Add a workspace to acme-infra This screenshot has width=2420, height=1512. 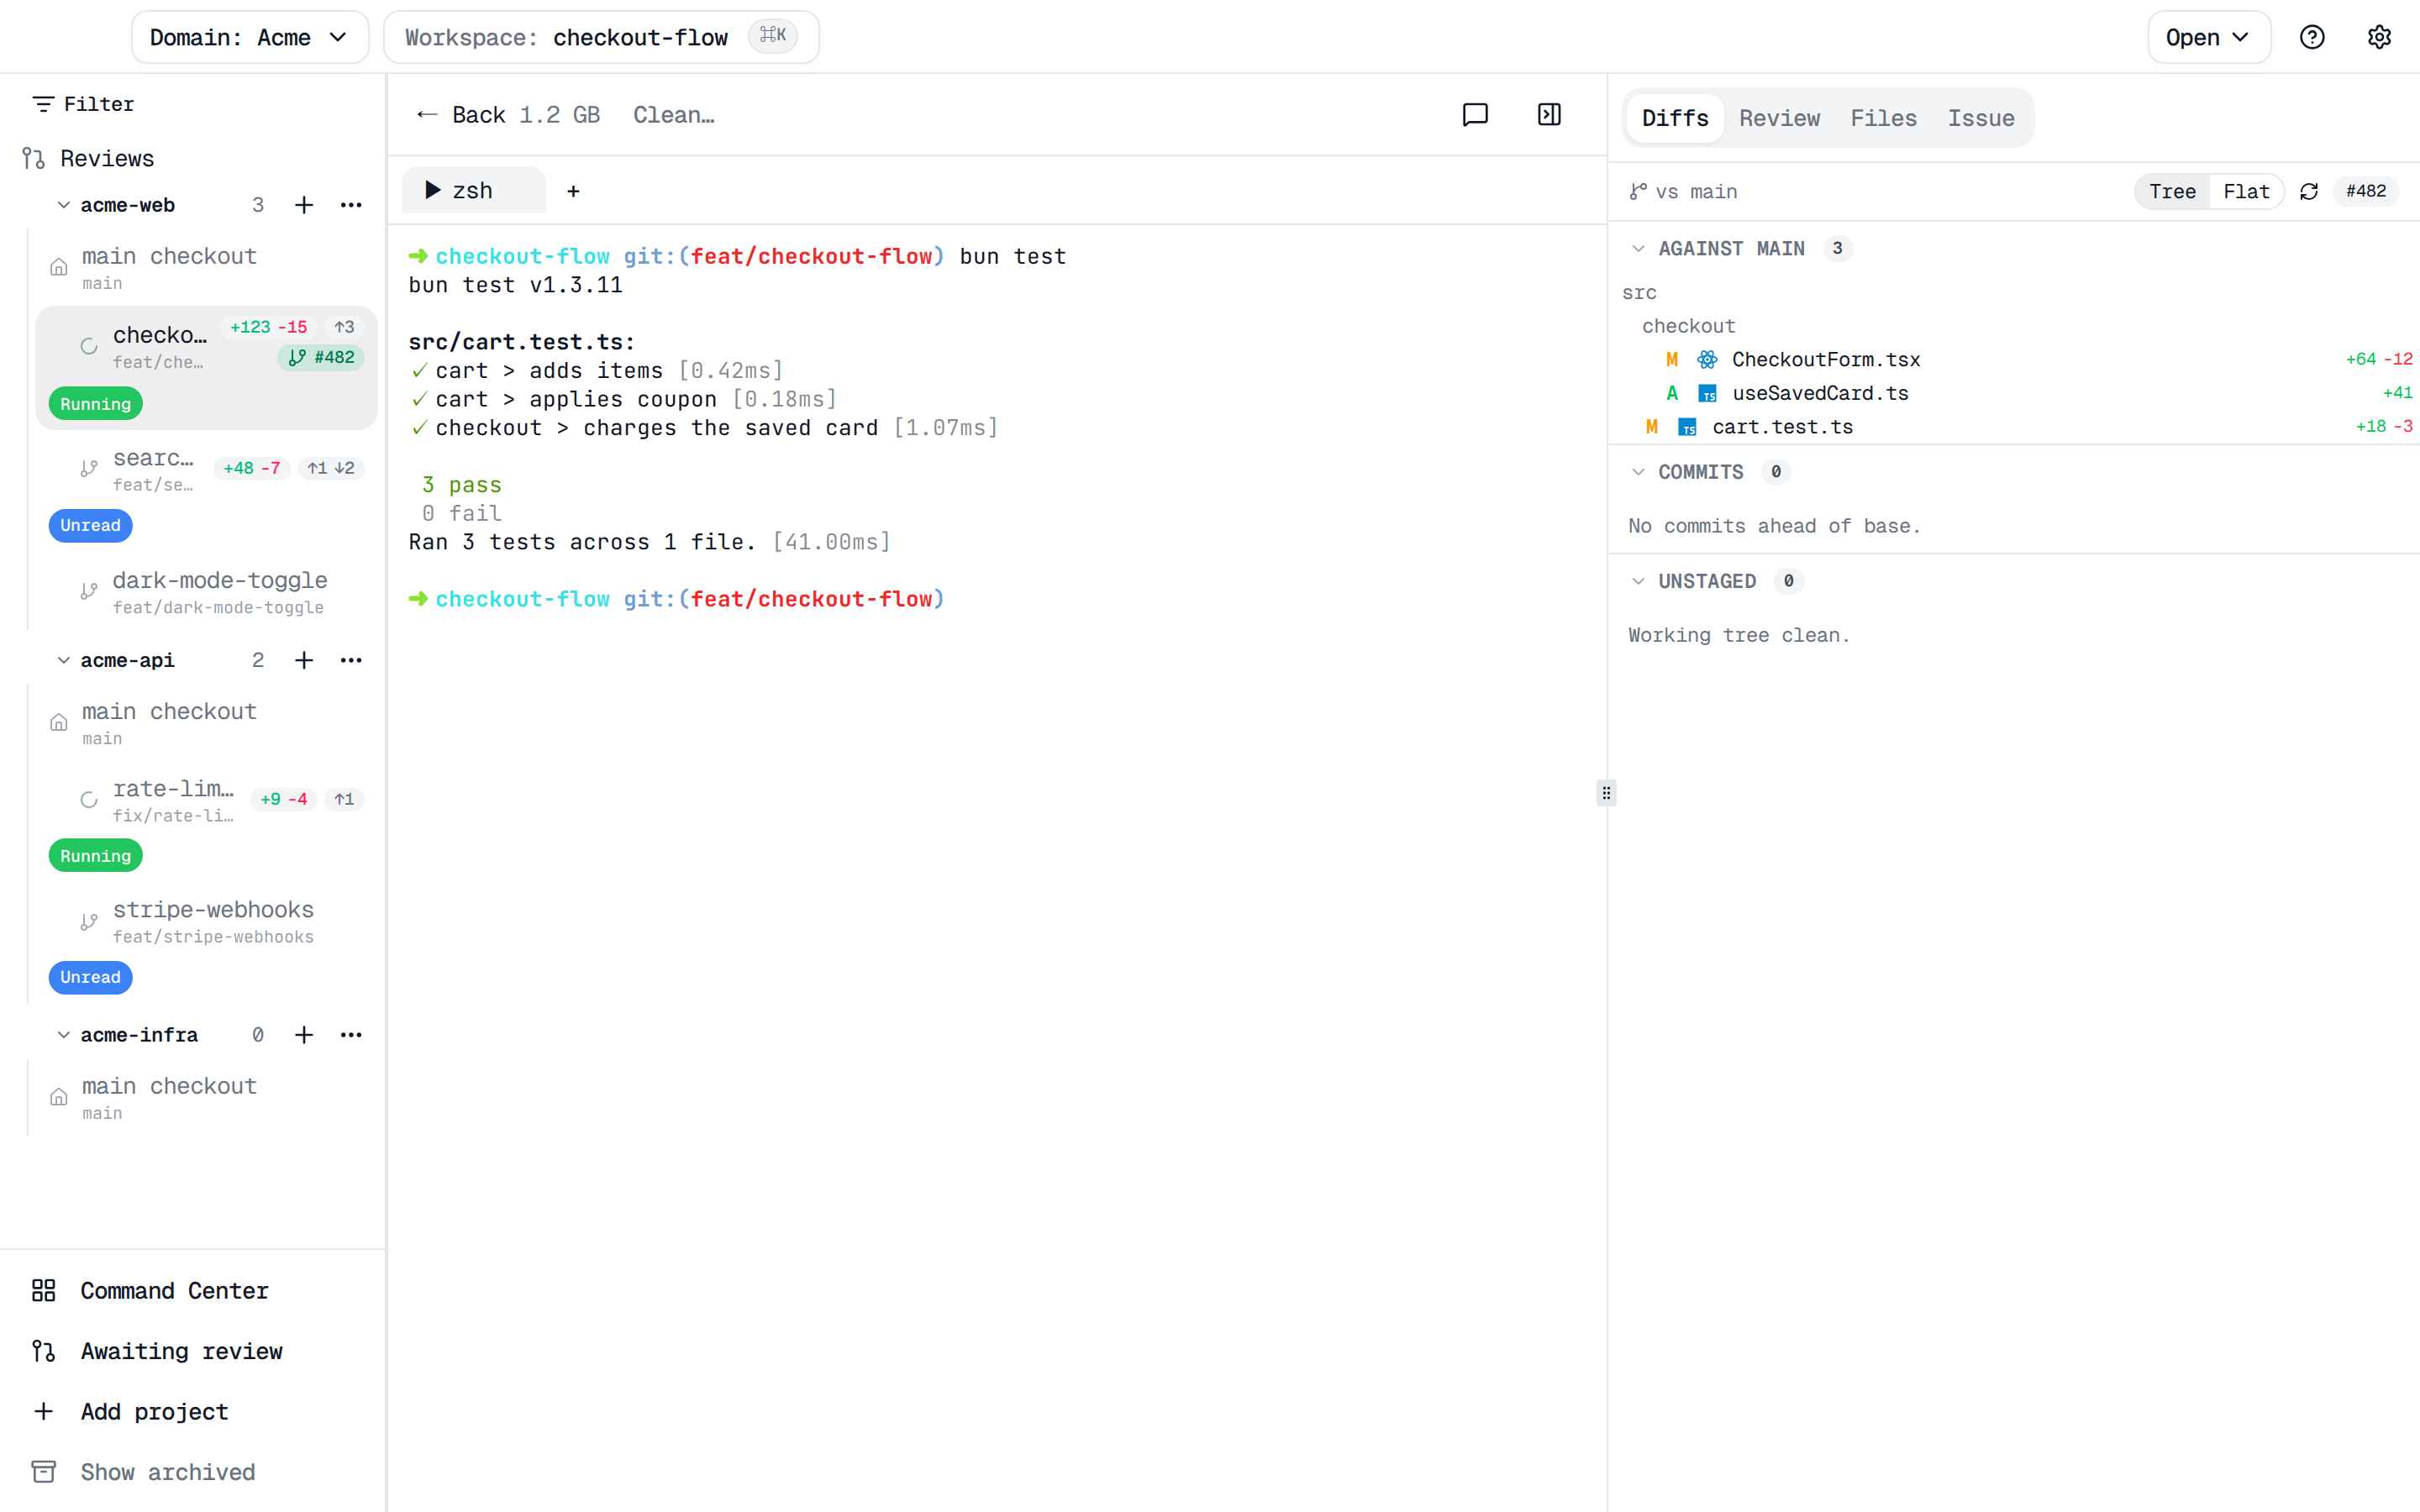coord(304,1035)
